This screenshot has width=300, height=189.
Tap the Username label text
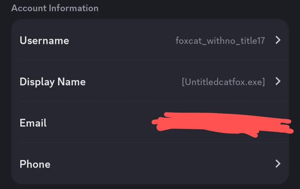tap(44, 40)
